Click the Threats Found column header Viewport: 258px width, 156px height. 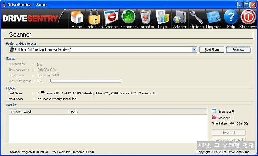(x=38, y=112)
